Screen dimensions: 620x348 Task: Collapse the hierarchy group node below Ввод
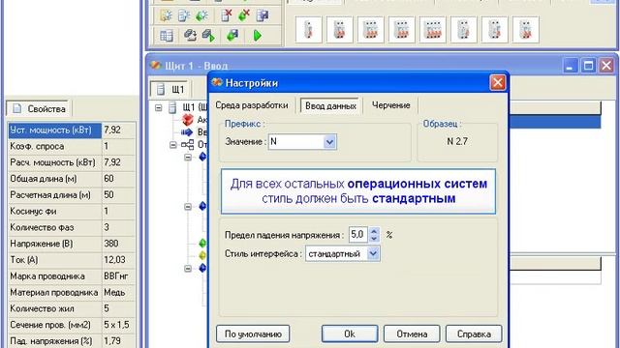[x=173, y=145]
